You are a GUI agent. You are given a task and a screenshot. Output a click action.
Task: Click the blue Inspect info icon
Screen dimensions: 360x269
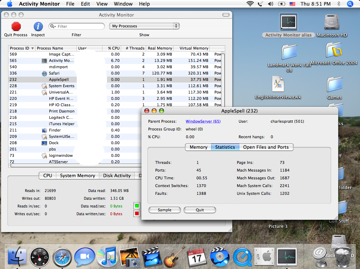tap(38, 27)
